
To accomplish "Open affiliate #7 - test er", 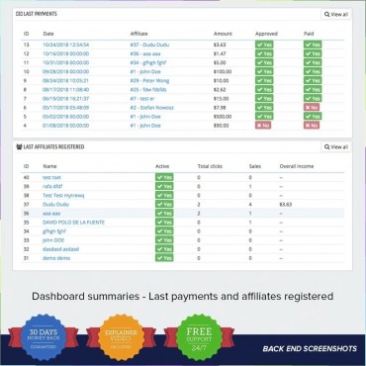I will pyautogui.click(x=142, y=99).
